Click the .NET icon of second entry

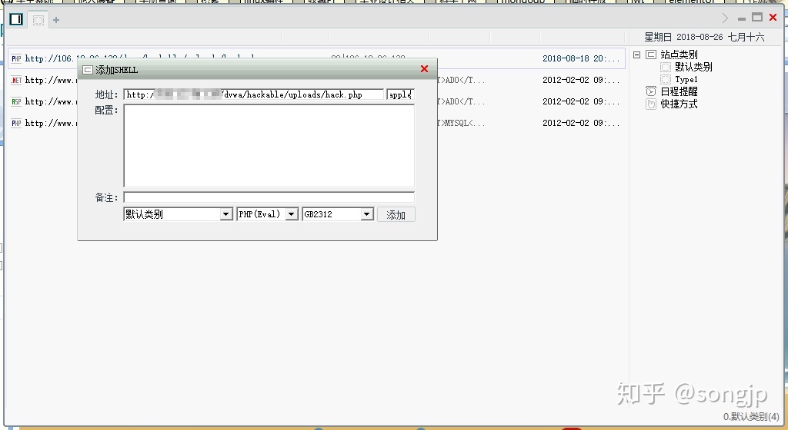click(x=16, y=80)
